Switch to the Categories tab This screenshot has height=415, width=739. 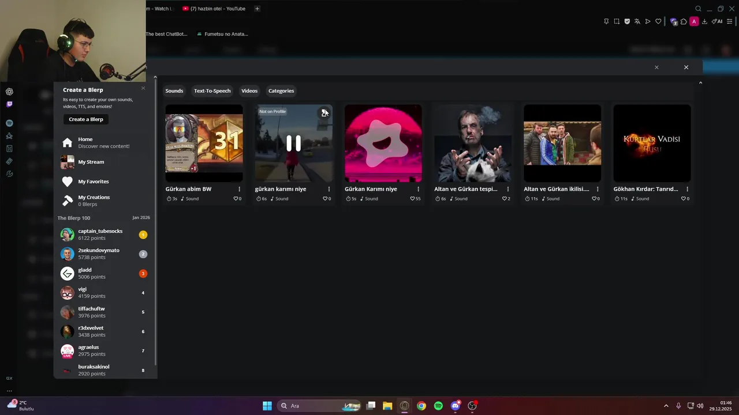pos(281,90)
